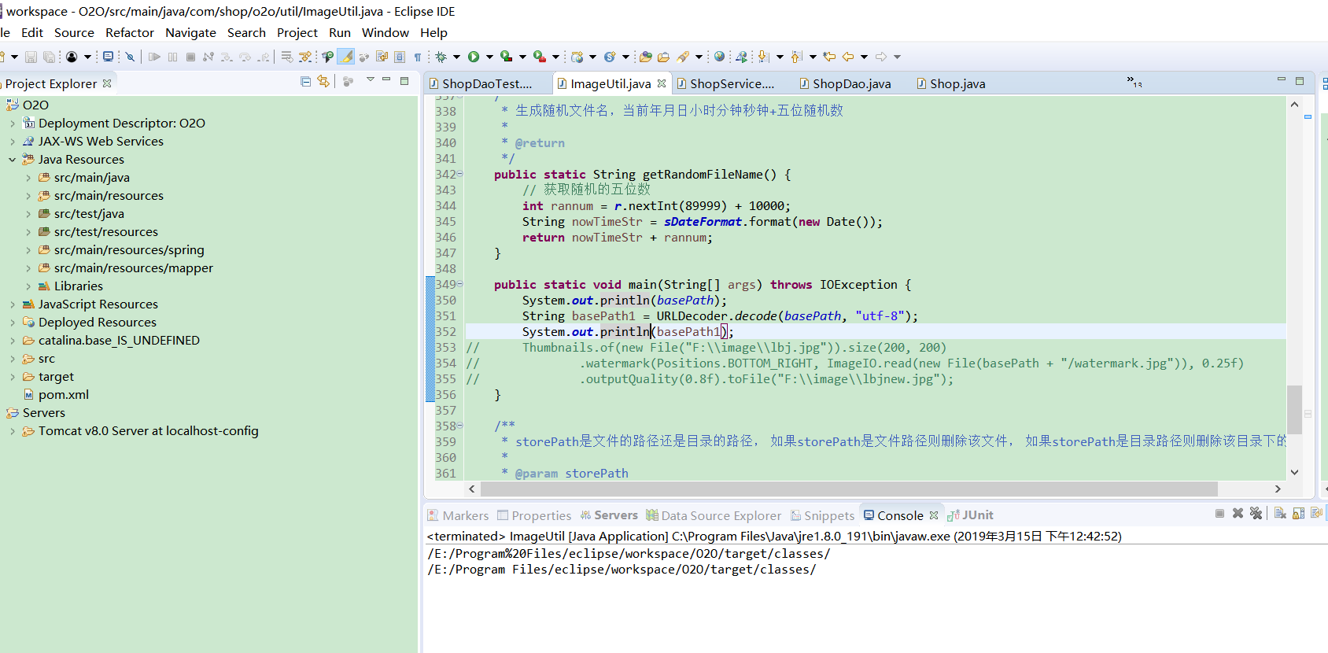Show the hidden editor tabs list
Viewport: 1328px width, 653px height.
point(1134,81)
